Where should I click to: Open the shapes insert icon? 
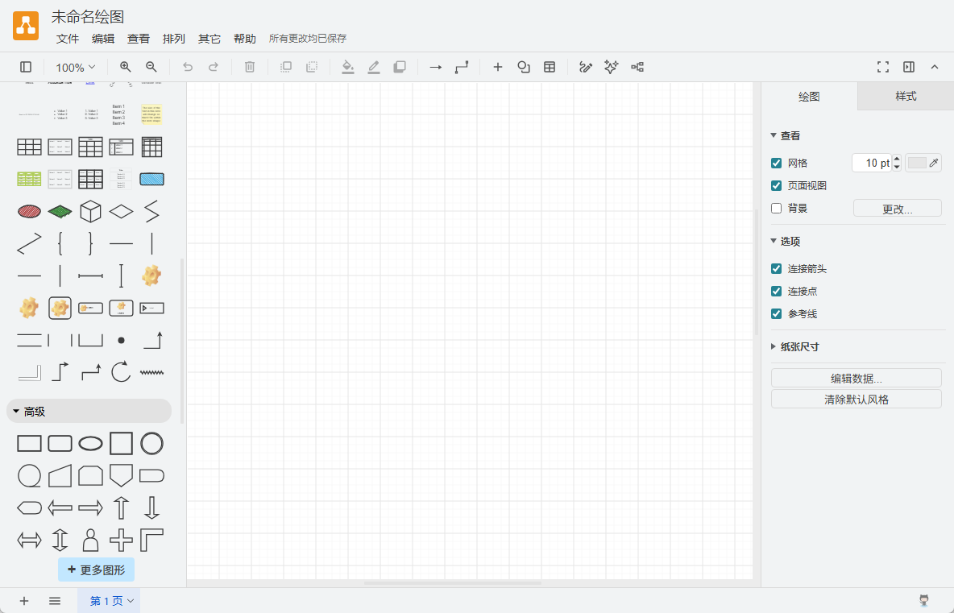coord(524,67)
